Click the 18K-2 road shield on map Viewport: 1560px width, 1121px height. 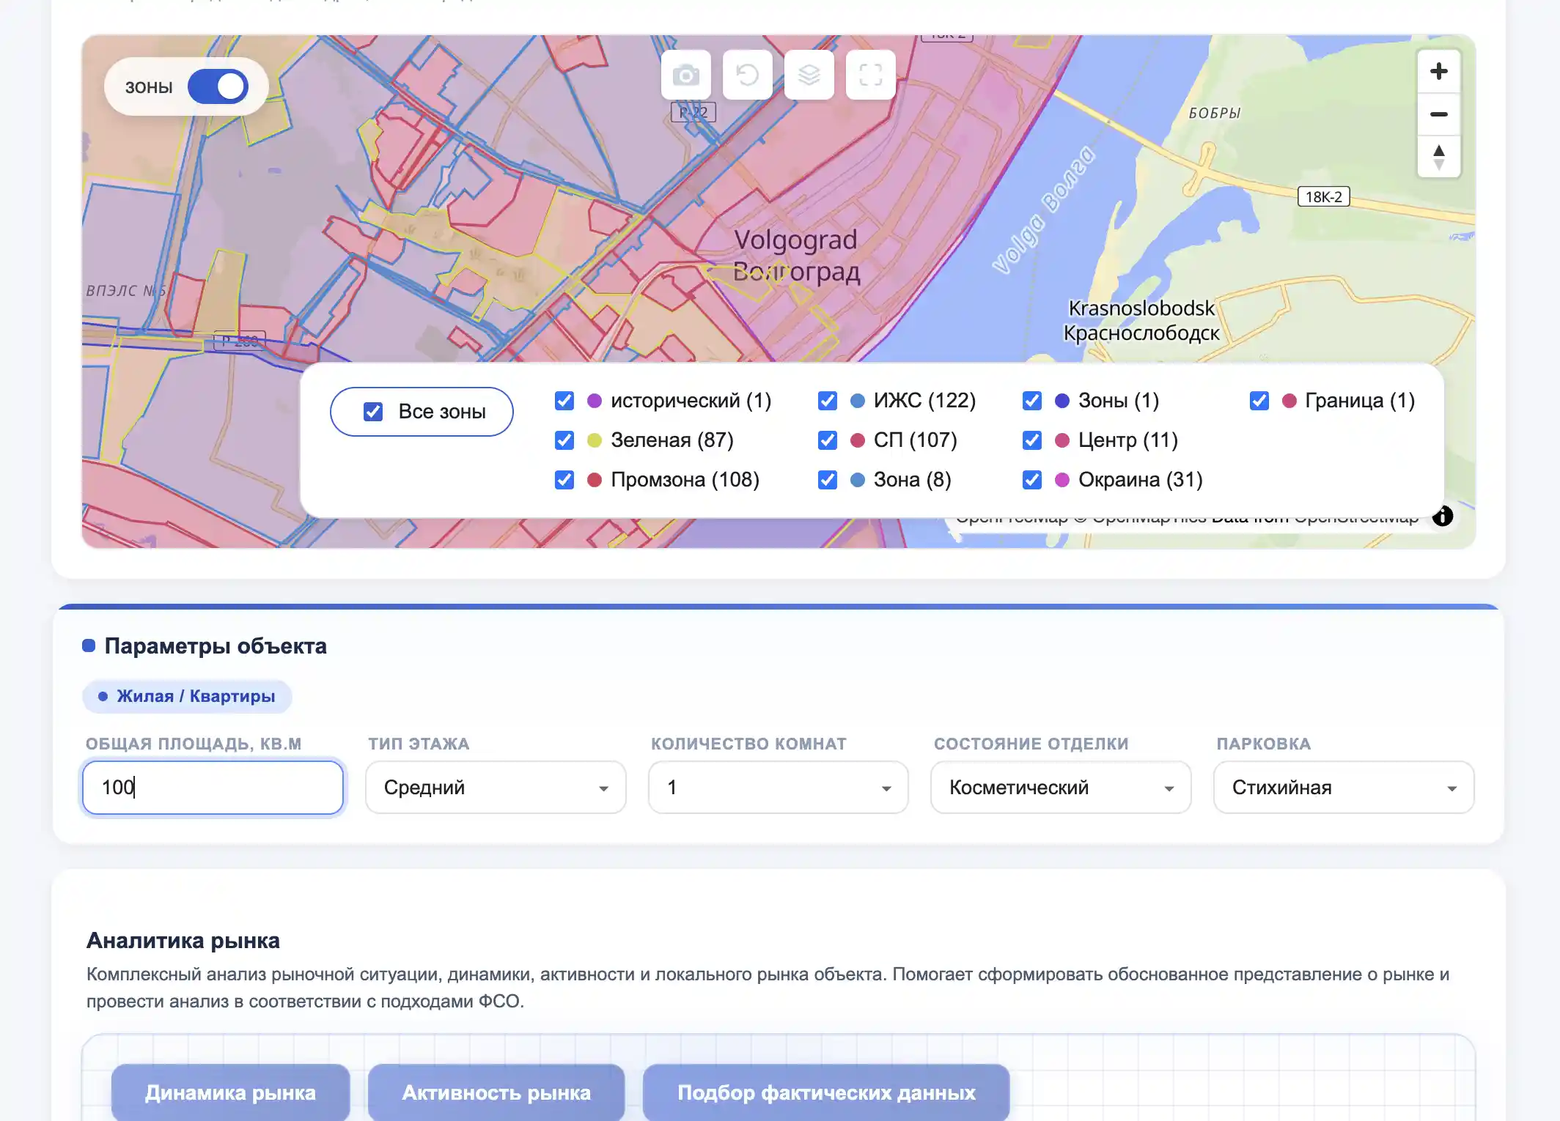coord(1324,196)
